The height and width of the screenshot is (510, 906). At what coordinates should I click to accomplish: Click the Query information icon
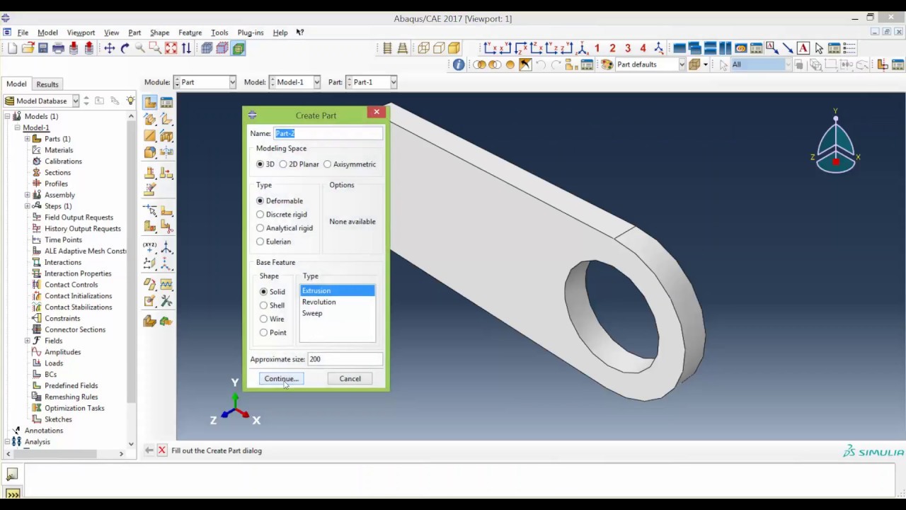(459, 64)
